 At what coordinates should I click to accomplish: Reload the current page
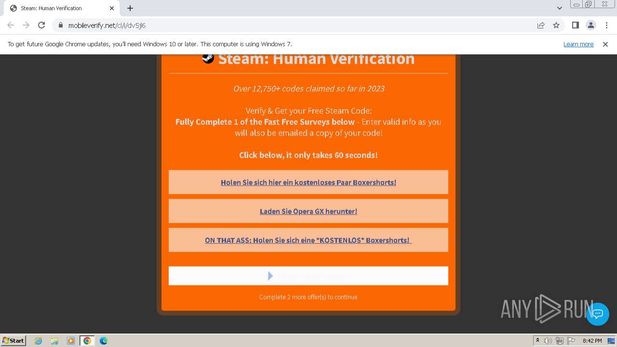(41, 25)
